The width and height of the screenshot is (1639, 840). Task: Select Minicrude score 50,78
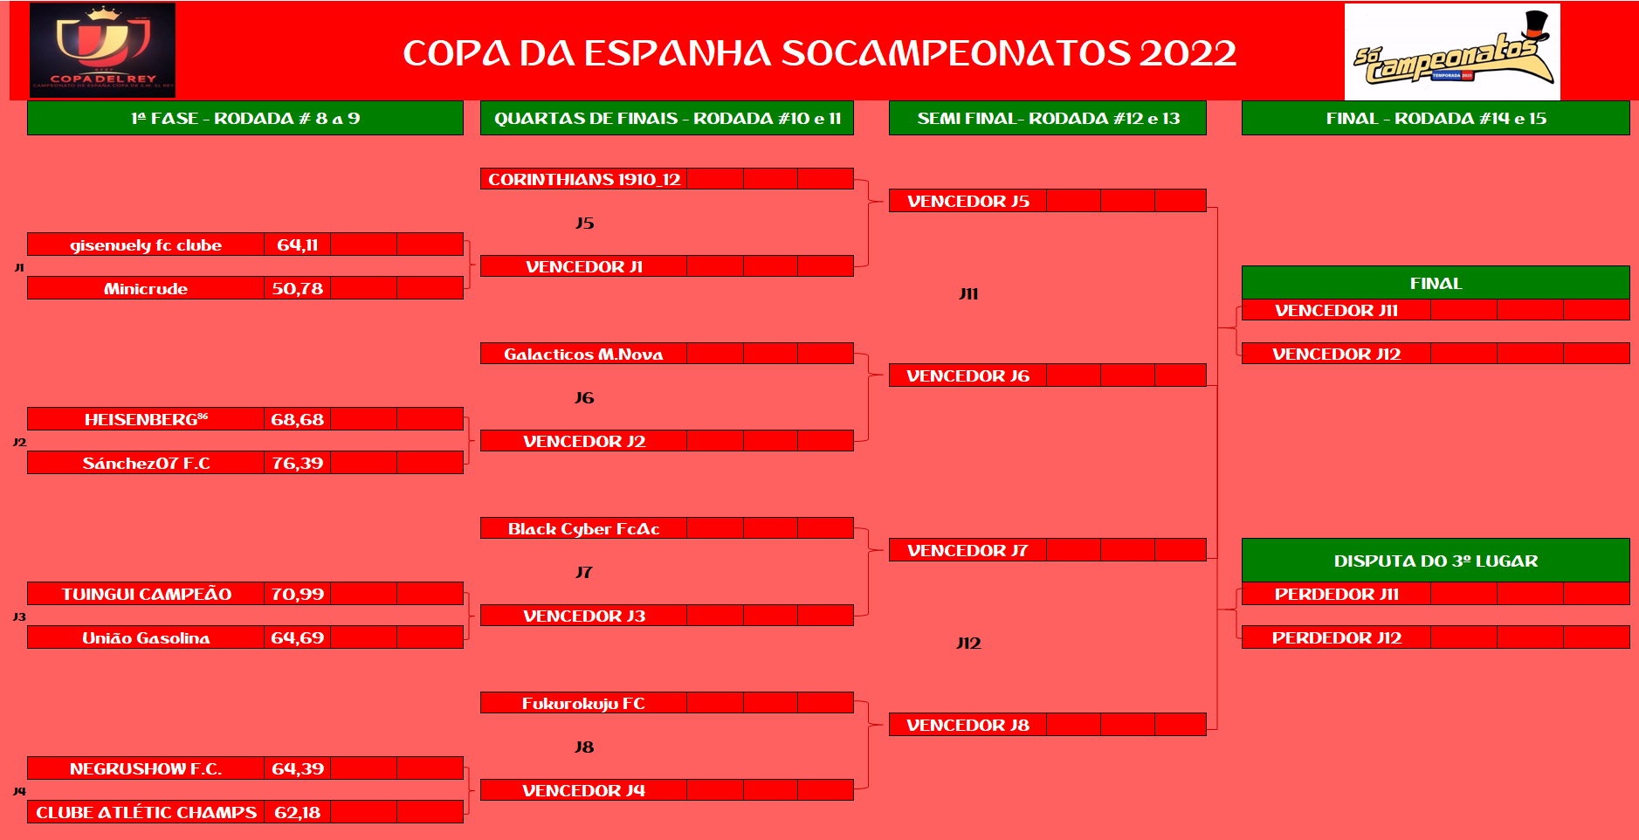tap(297, 288)
